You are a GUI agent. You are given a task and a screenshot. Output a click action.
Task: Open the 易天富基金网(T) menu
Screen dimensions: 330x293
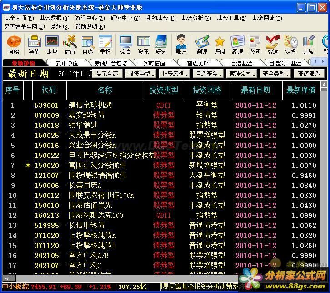coord(25,27)
